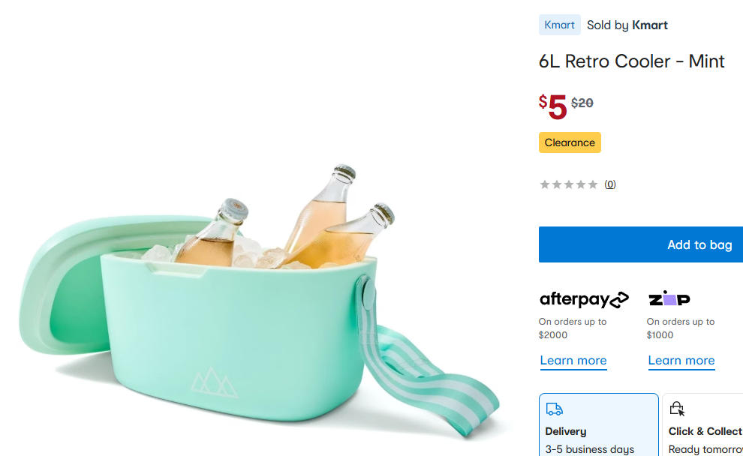The width and height of the screenshot is (743, 456).
Task: Click the first rating star
Action: [x=545, y=184]
